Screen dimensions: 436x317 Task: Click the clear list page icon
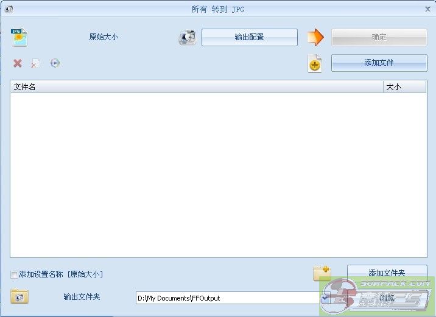(36, 63)
